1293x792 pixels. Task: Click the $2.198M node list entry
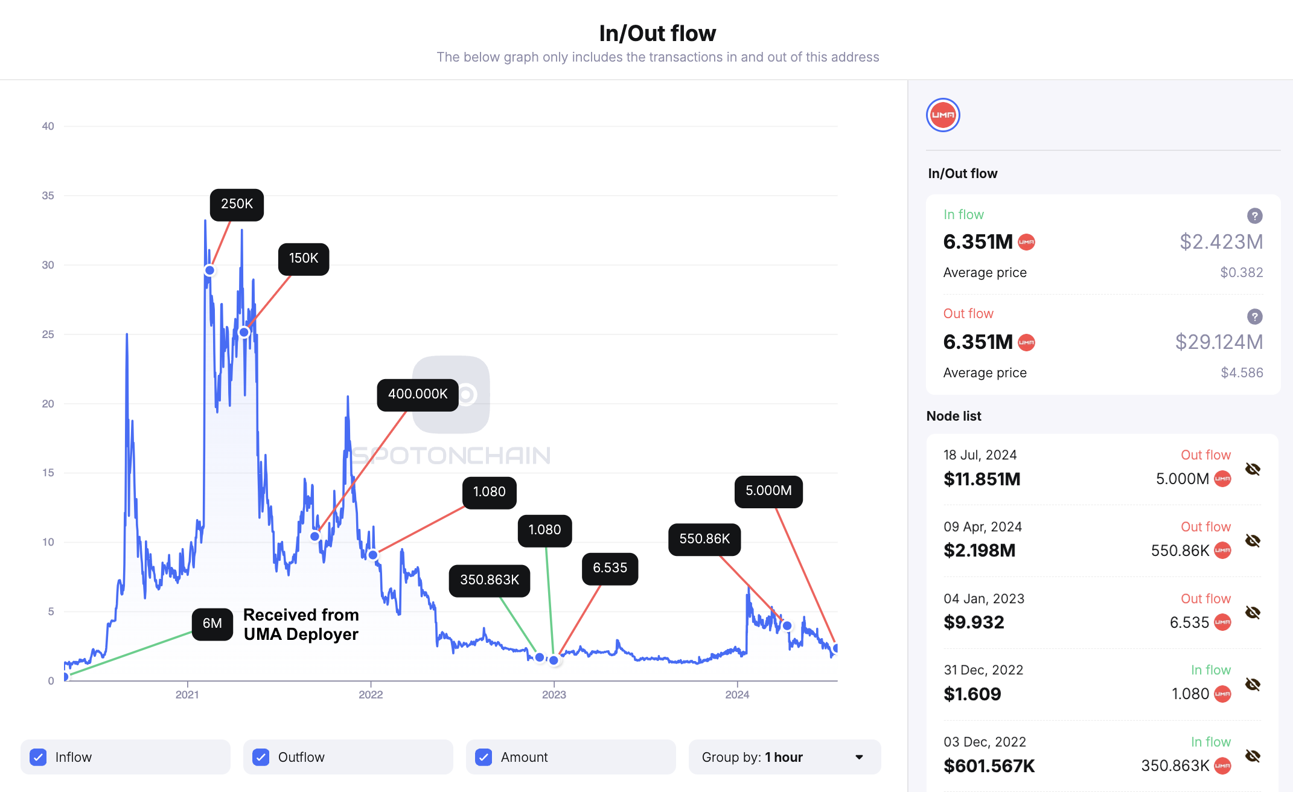pyautogui.click(x=979, y=551)
